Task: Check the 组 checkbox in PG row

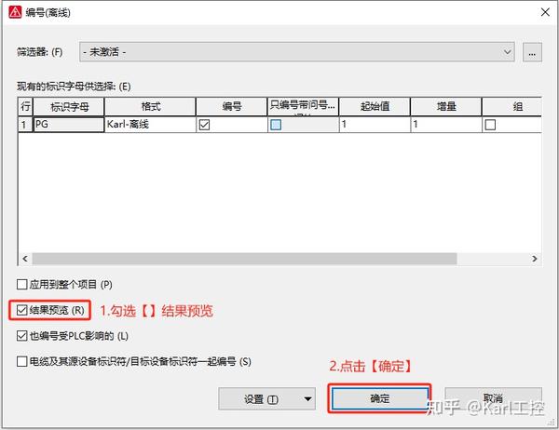Action: tap(490, 125)
